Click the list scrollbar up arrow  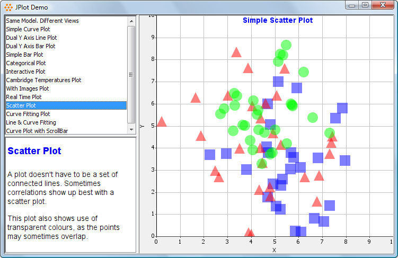(131, 21)
